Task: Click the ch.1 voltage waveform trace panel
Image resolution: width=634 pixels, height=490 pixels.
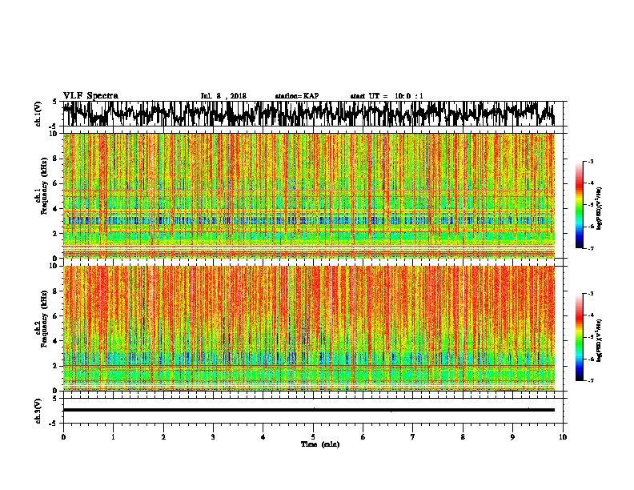Action: 313,114
